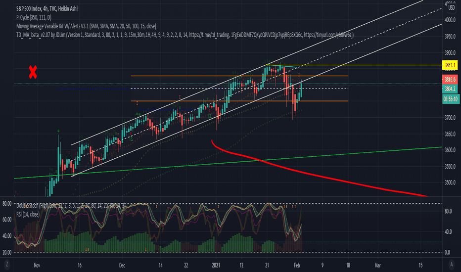461x272 pixels.
Task: Click the 2021 label on time axis
Action: (216, 265)
